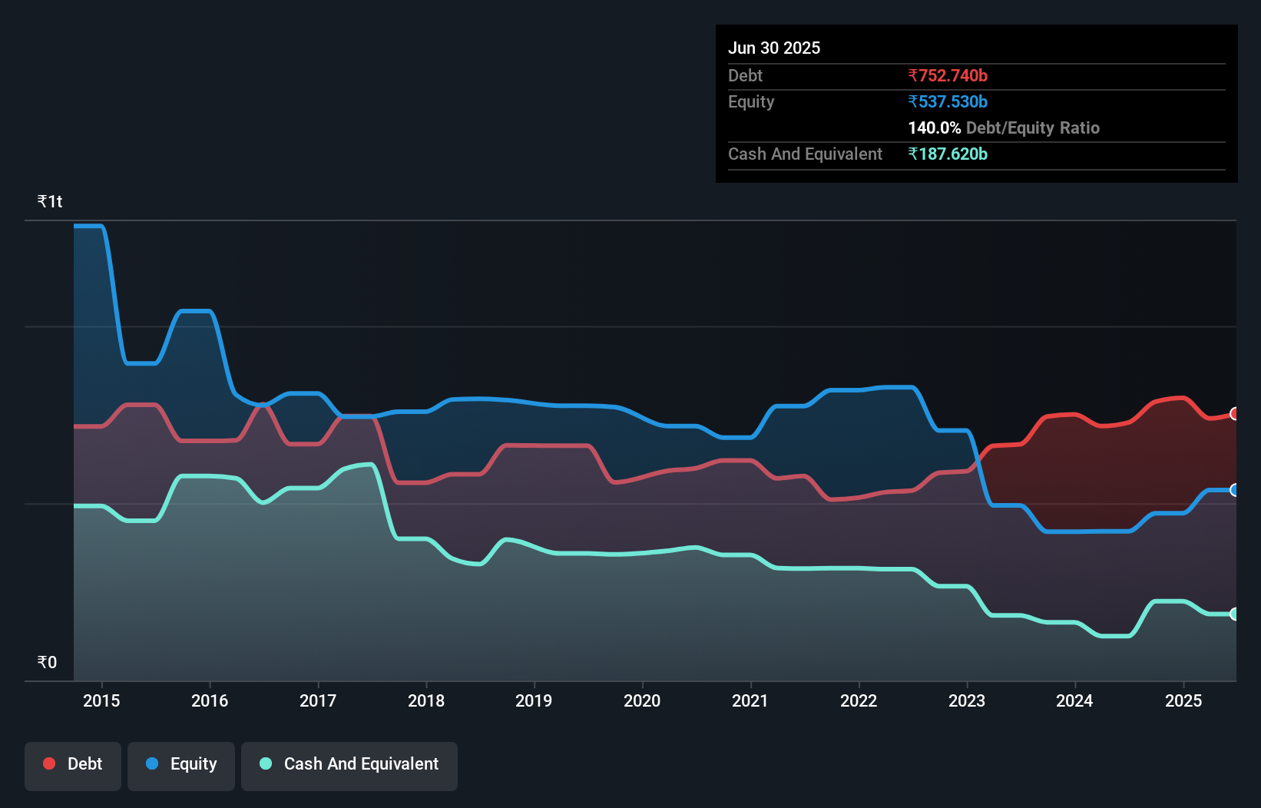Click the teal Cash And Equivalent dot icon
This screenshot has width=1261, height=808.
265,763
